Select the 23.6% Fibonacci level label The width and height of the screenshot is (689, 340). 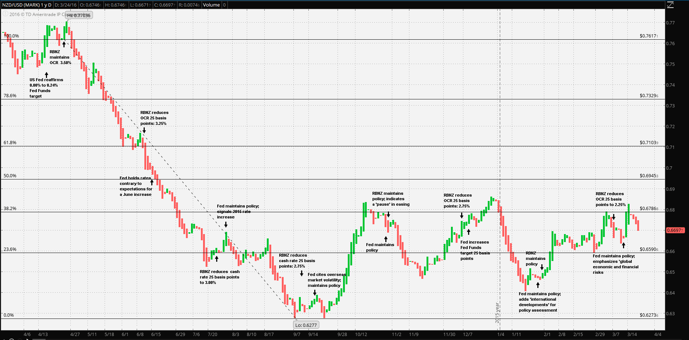pos(10,249)
